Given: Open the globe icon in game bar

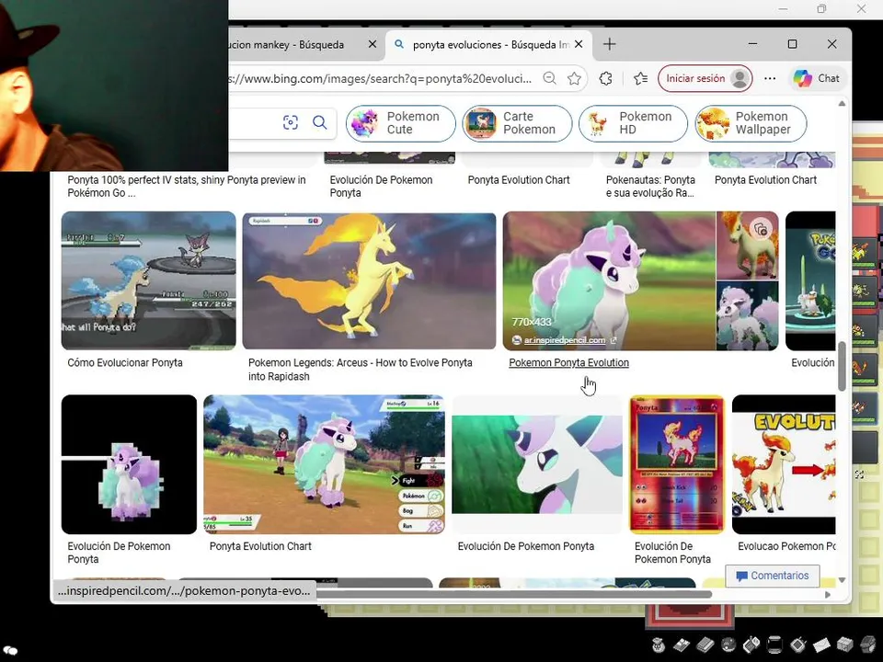Looking at the screenshot, I should tap(728, 645).
